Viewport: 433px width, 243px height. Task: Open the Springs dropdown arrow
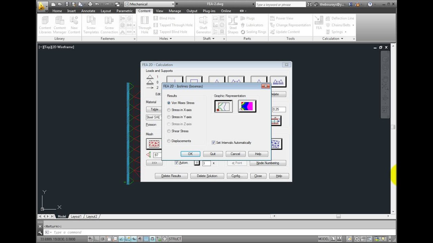pyautogui.click(x=345, y=32)
